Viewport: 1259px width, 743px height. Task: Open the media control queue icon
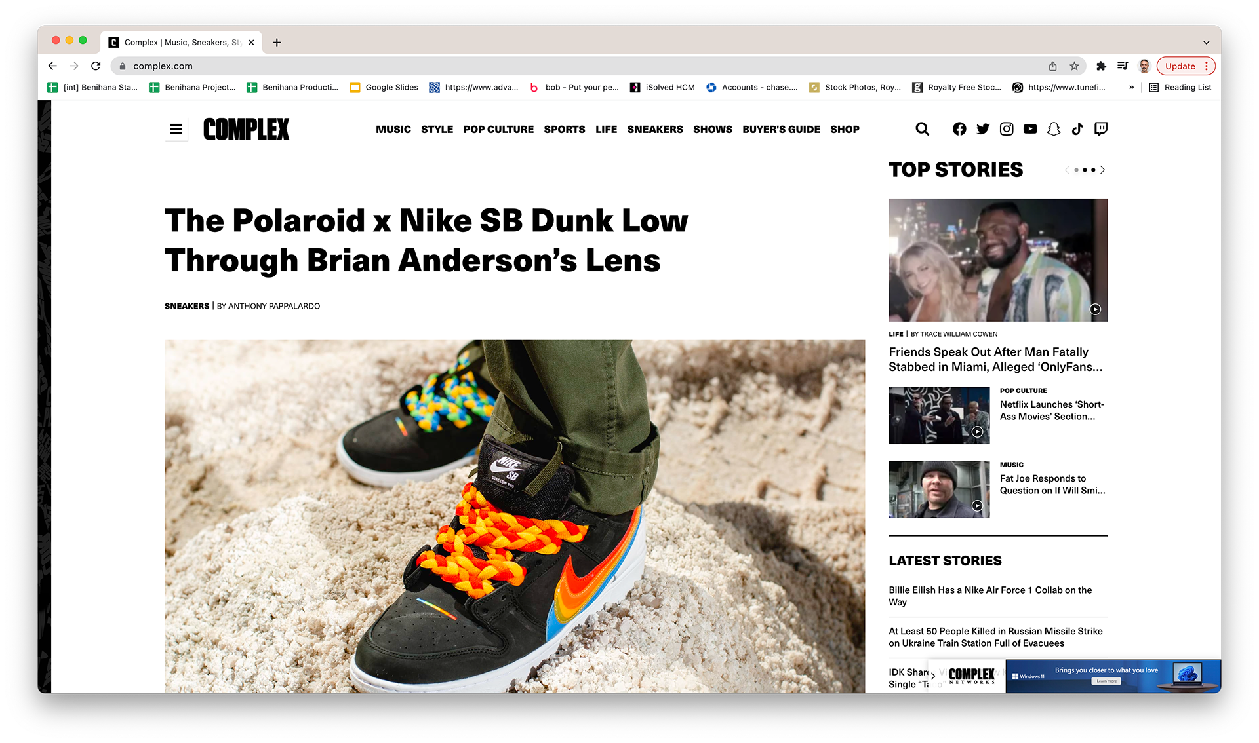coord(1123,66)
